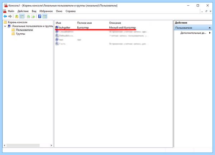Collapse the Локальные пользователи и группы node
Screen dimensions: 215x155
[x=5, y=26]
